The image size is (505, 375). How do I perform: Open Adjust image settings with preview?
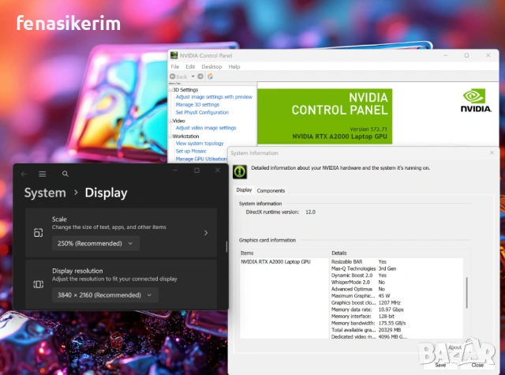coord(214,96)
